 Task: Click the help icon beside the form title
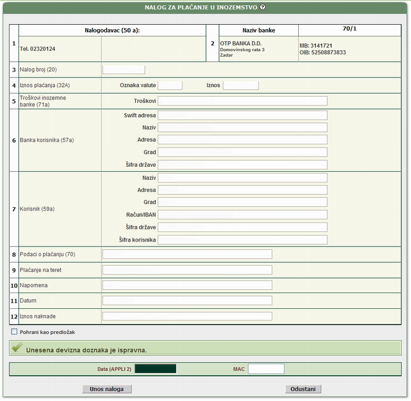(263, 7)
